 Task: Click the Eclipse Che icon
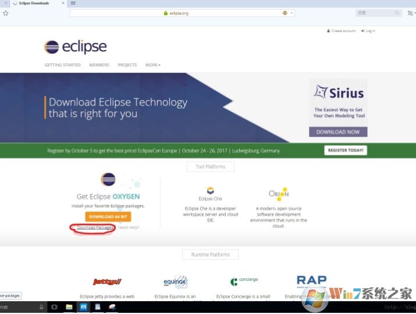(x=211, y=190)
